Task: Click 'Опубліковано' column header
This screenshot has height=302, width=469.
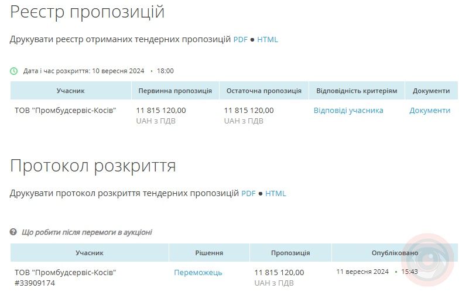Action: point(395,253)
